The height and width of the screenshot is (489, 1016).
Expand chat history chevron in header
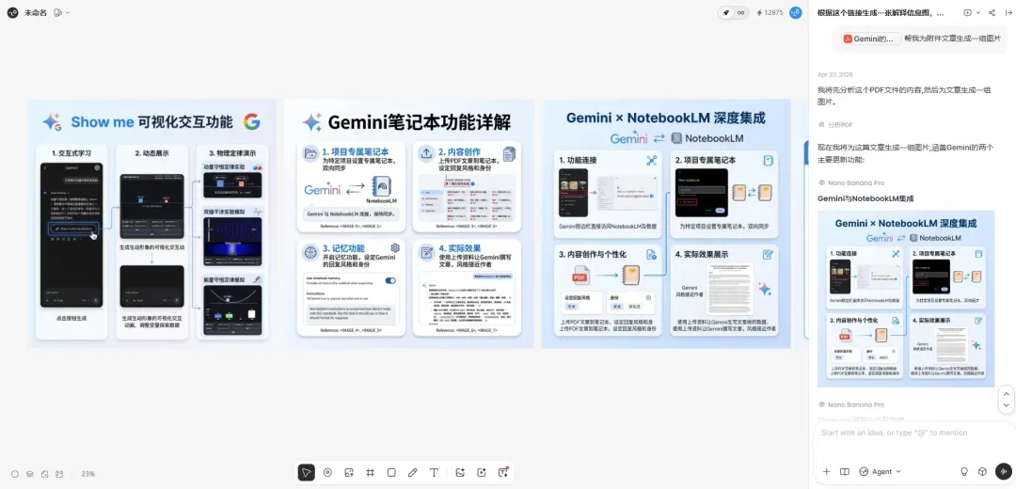click(977, 12)
